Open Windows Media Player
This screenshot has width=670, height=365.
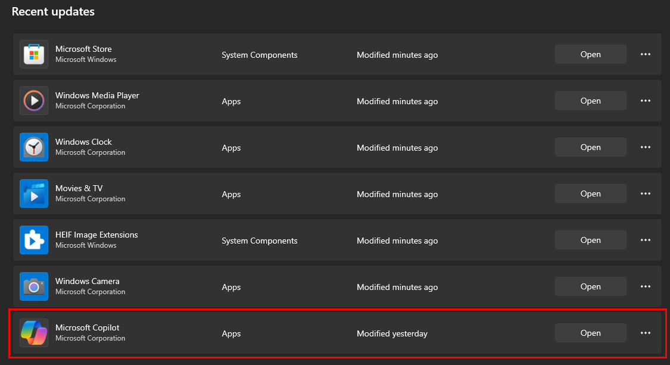pos(590,101)
